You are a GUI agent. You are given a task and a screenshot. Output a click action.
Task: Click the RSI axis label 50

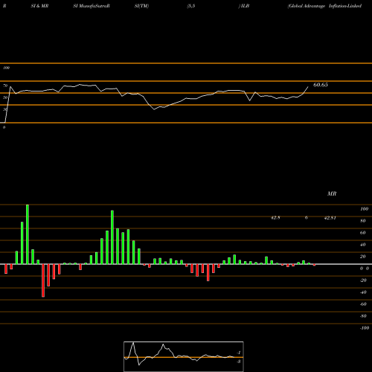5,97
